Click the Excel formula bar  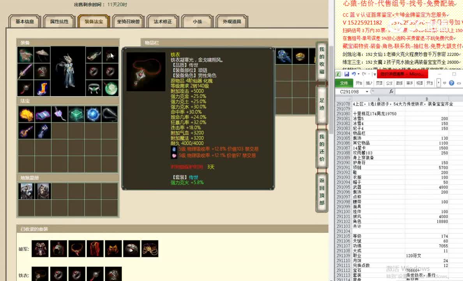[429, 92]
